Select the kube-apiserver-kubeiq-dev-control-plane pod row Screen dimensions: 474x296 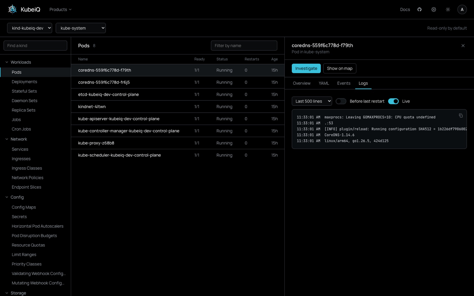178,119
